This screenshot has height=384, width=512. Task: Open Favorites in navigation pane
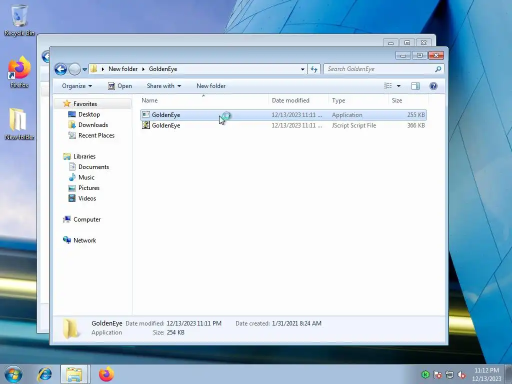pyautogui.click(x=85, y=104)
